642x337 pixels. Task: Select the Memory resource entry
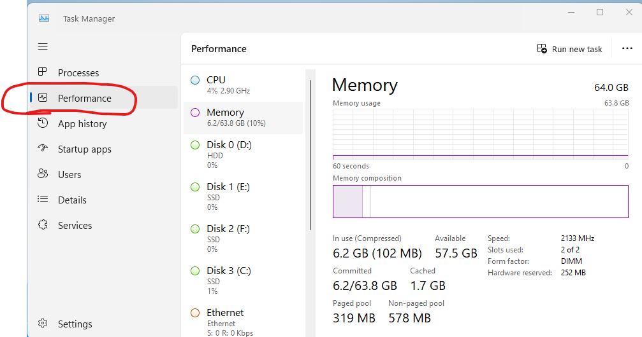click(x=243, y=118)
